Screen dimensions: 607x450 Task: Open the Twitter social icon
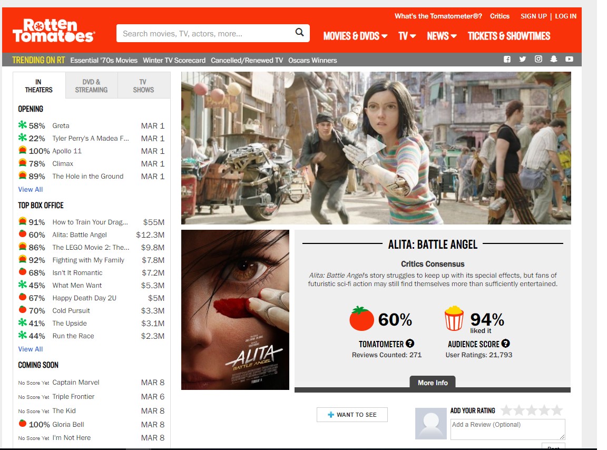click(x=523, y=59)
